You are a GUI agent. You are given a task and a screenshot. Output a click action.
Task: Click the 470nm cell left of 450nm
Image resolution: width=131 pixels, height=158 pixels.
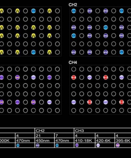click(25, 141)
